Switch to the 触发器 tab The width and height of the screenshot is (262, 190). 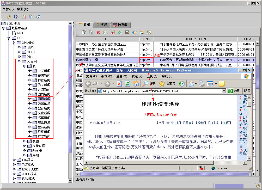click(120, 25)
